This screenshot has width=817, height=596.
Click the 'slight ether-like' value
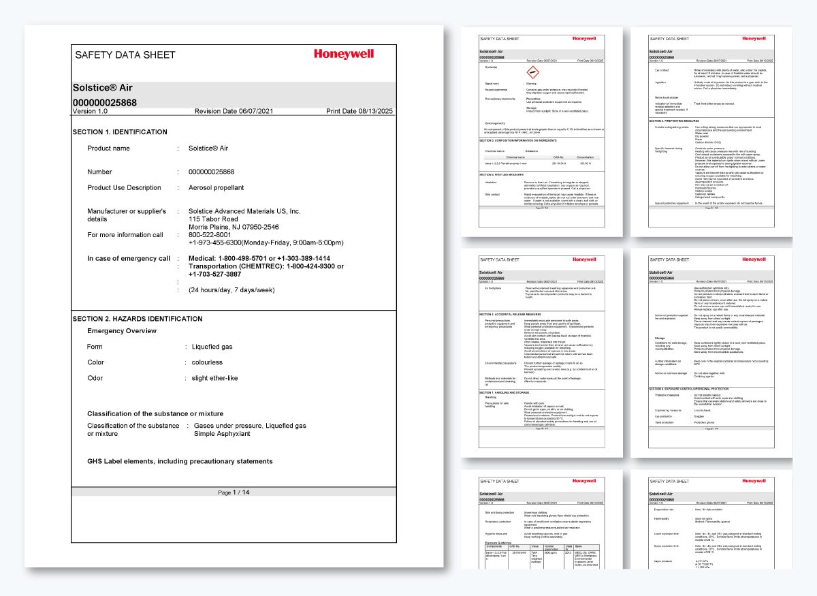click(216, 378)
